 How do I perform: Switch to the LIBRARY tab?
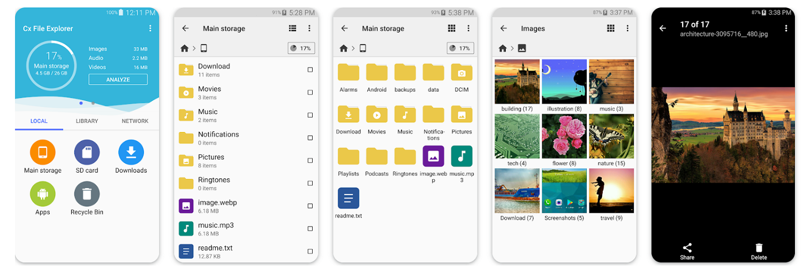[87, 121]
